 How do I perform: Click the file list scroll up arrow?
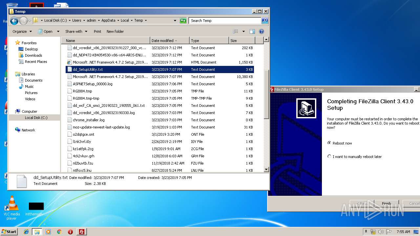pos(266,40)
